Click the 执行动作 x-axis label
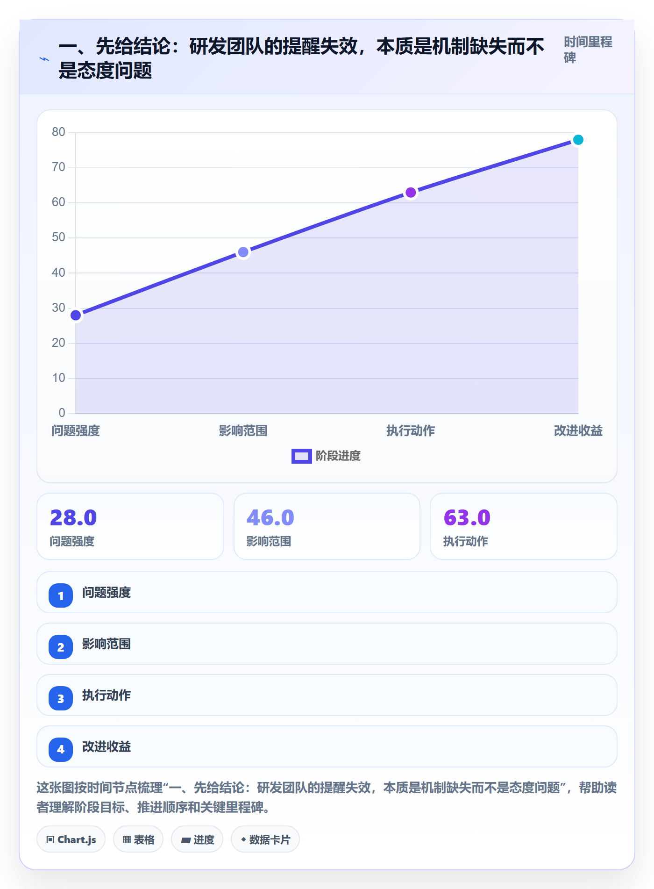The image size is (654, 889). click(x=411, y=431)
